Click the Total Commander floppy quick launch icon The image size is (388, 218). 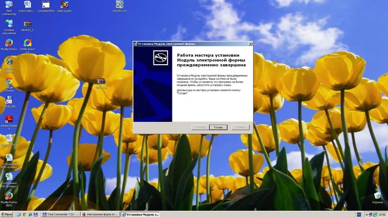coord(35,215)
